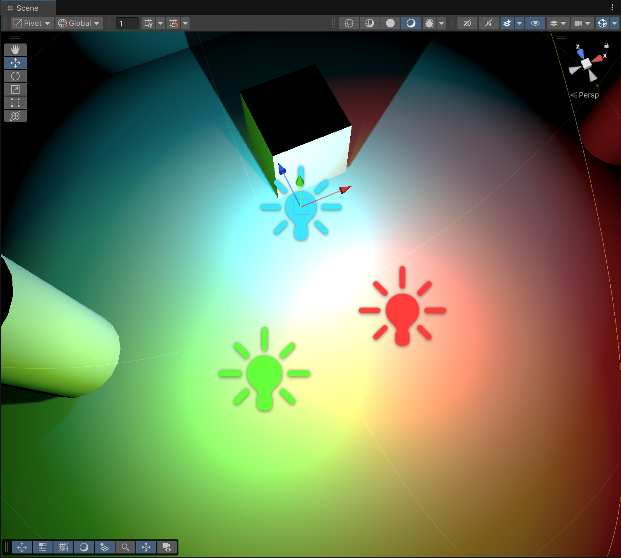Toggle gizmos visibility in Scene view
621x558 pixels.
pos(602,23)
